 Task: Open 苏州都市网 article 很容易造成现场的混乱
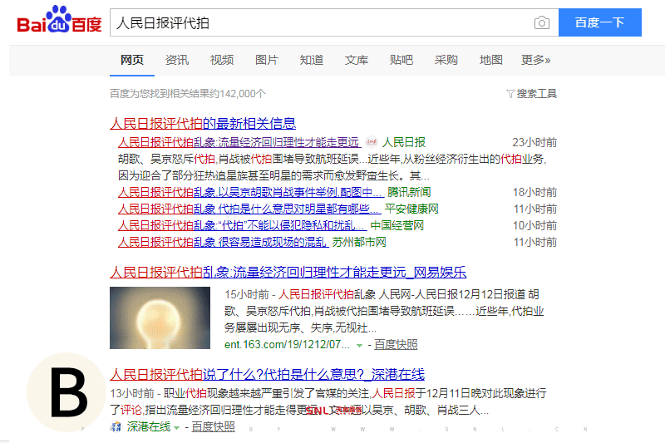pyautogui.click(x=223, y=242)
